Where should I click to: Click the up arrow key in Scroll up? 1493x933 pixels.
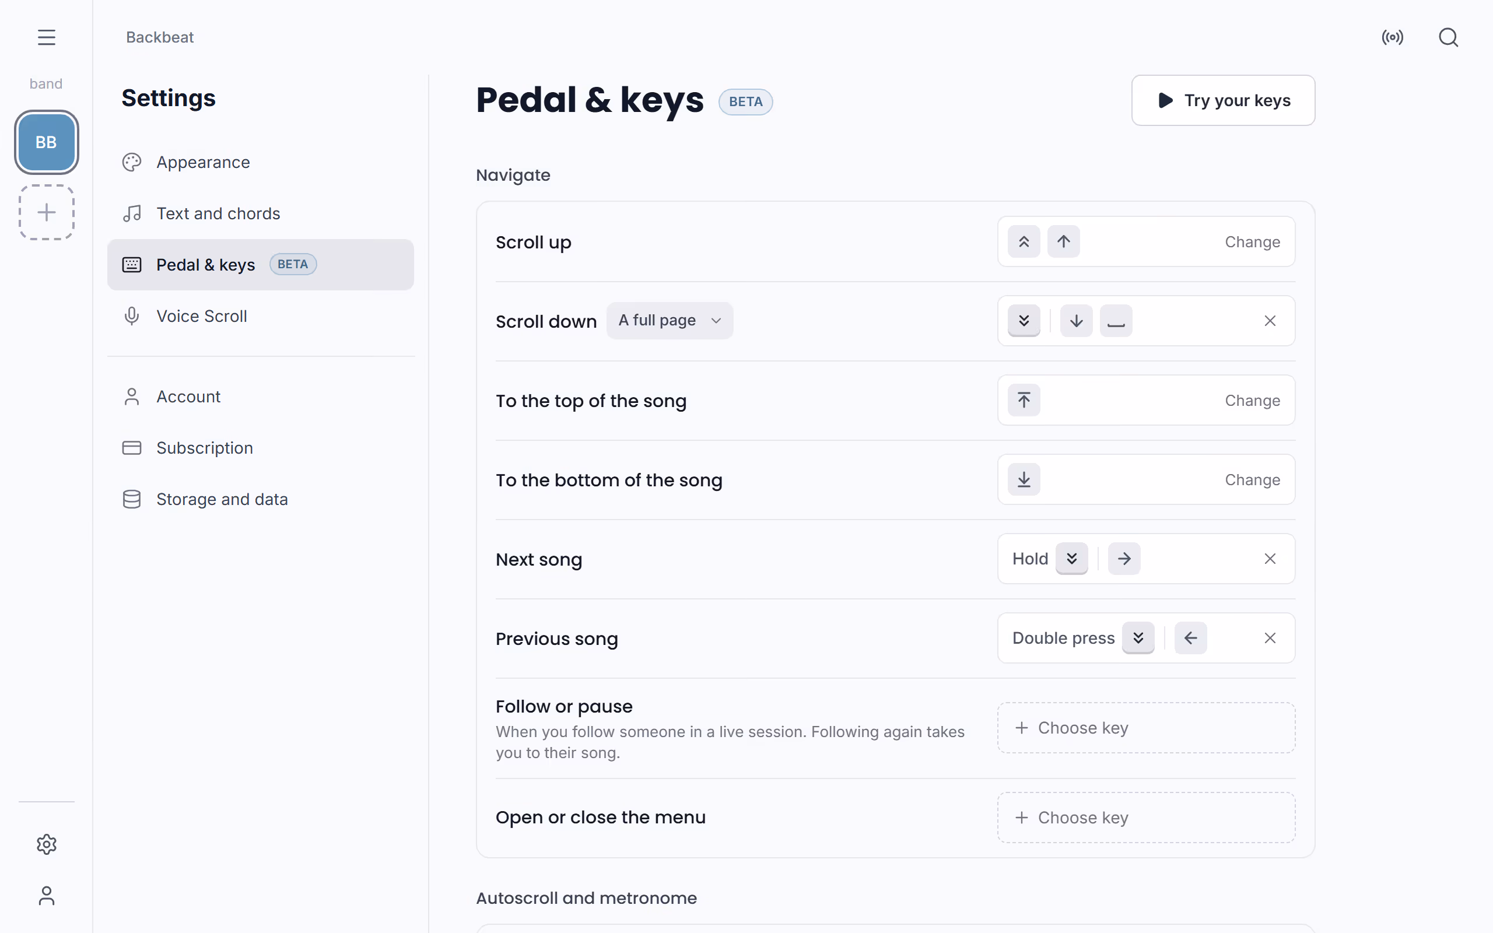click(x=1064, y=241)
